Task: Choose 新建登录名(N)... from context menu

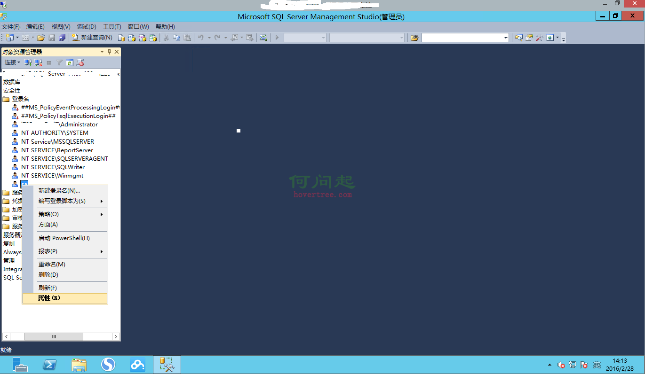Action: coord(65,191)
